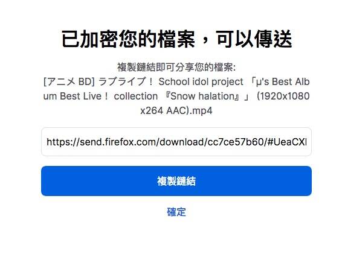Click the word collection in the filename
This screenshot has width=345, height=257.
[x=136, y=96]
